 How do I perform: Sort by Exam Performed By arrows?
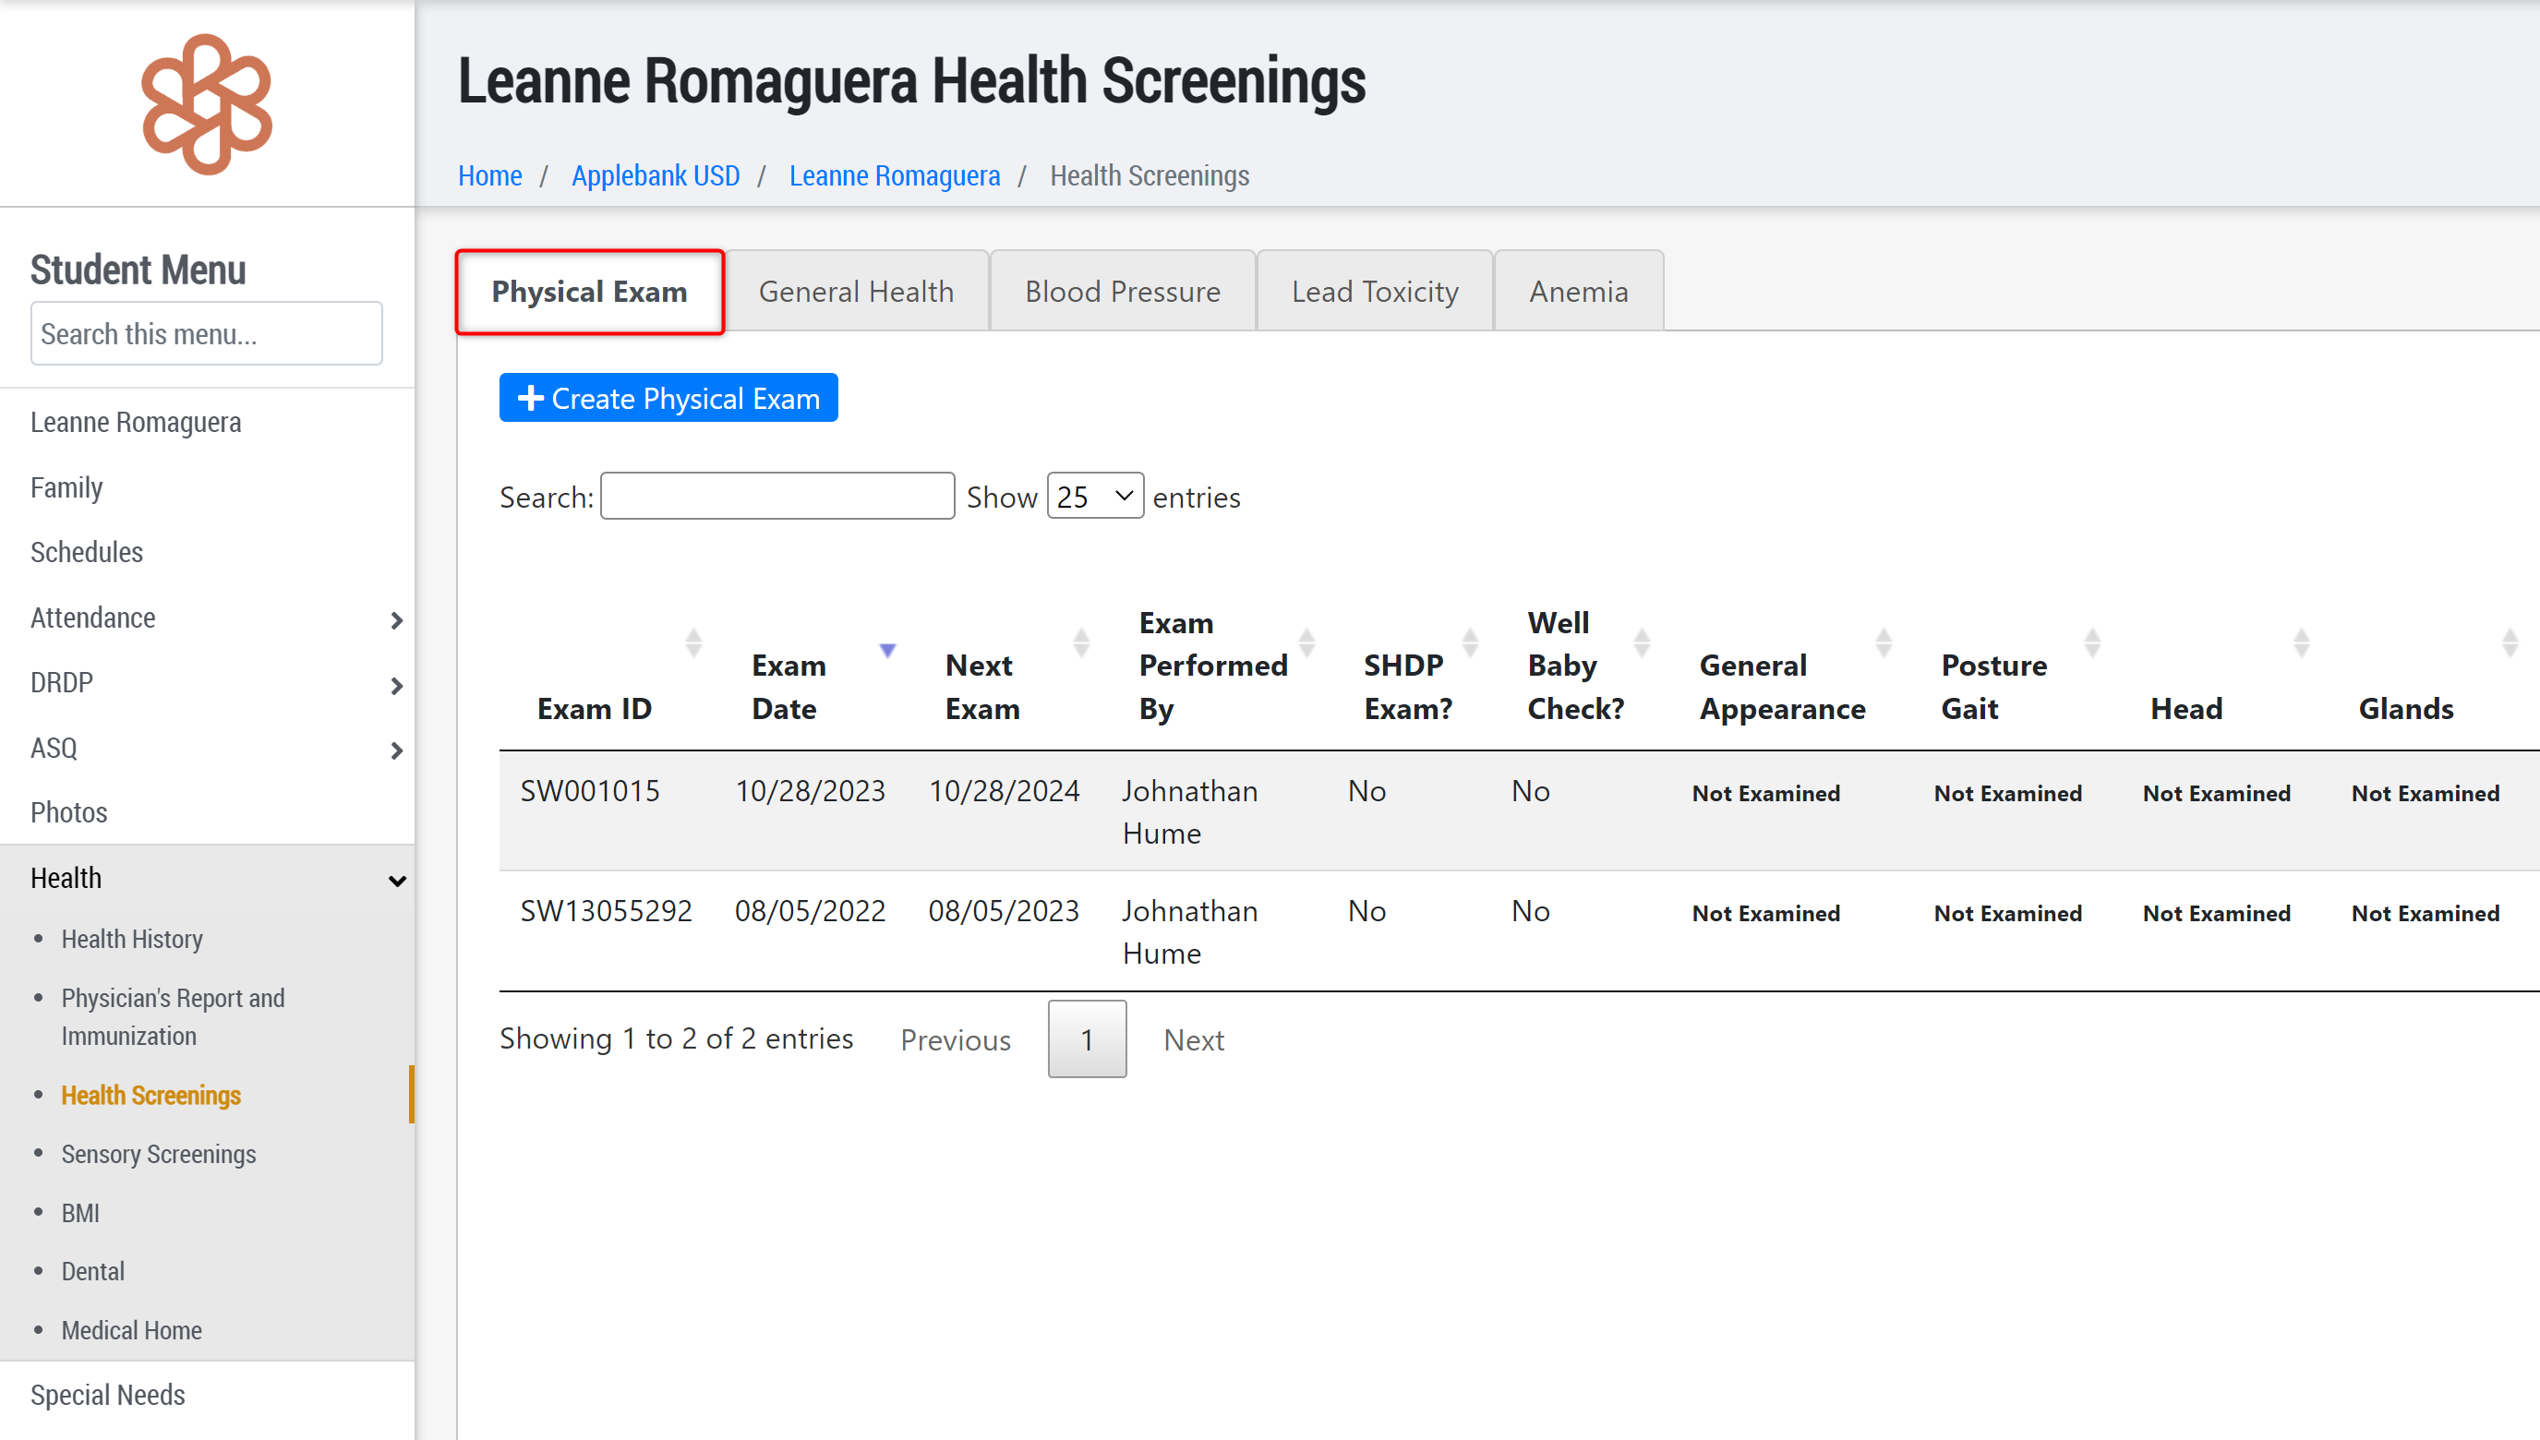click(1306, 642)
